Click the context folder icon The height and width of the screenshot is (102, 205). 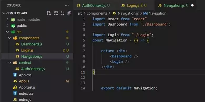[15, 63]
